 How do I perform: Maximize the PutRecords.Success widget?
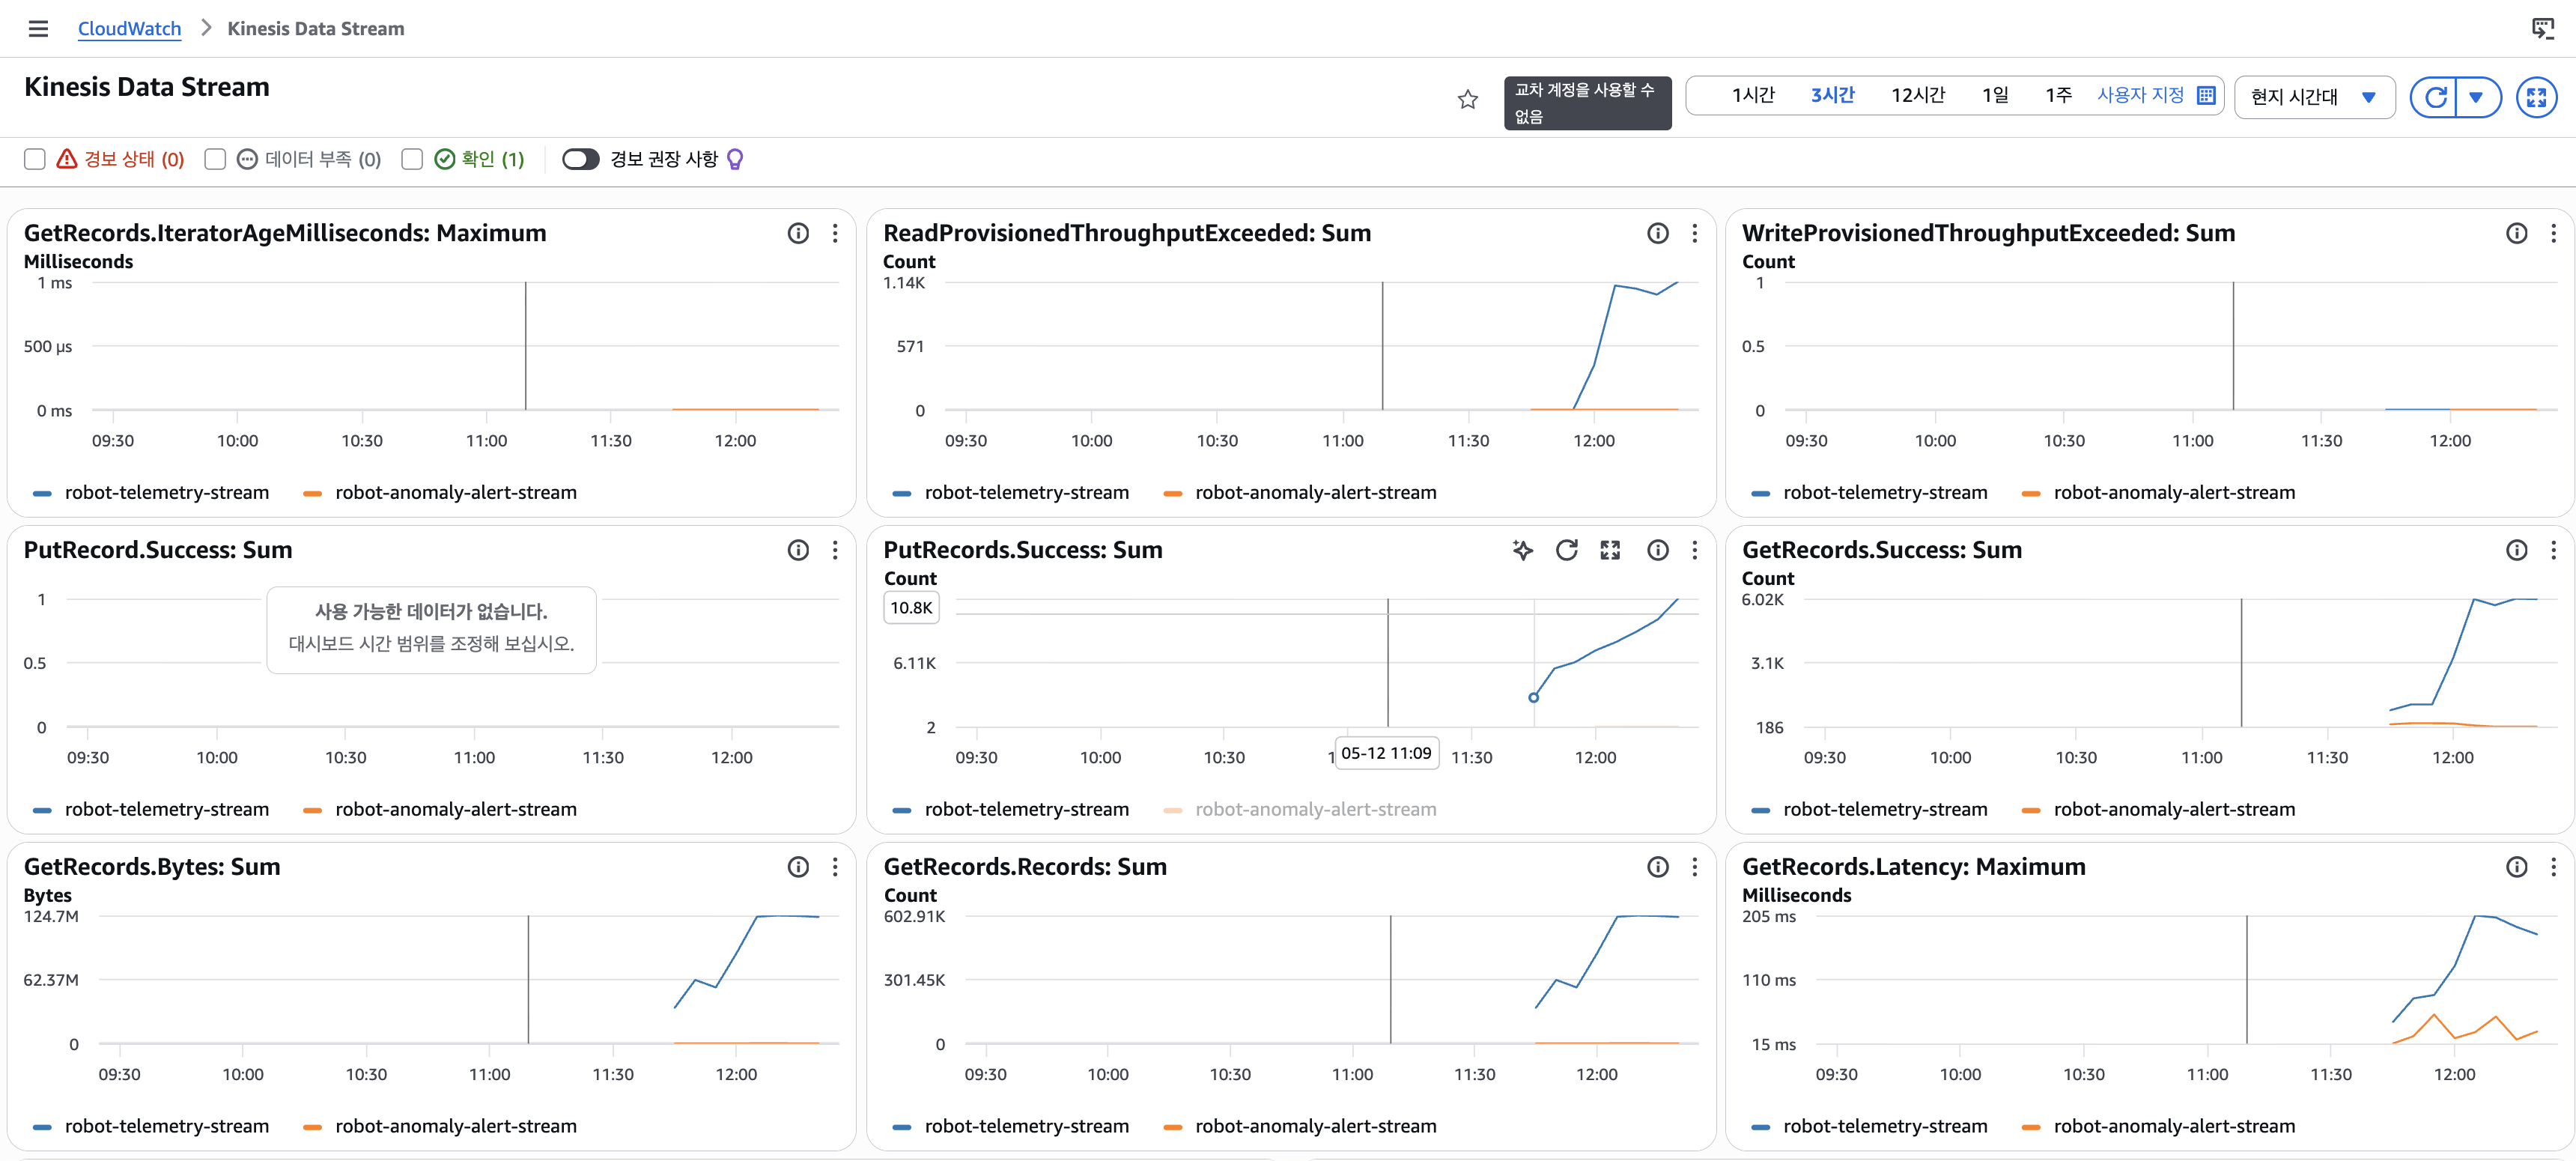pos(1610,551)
